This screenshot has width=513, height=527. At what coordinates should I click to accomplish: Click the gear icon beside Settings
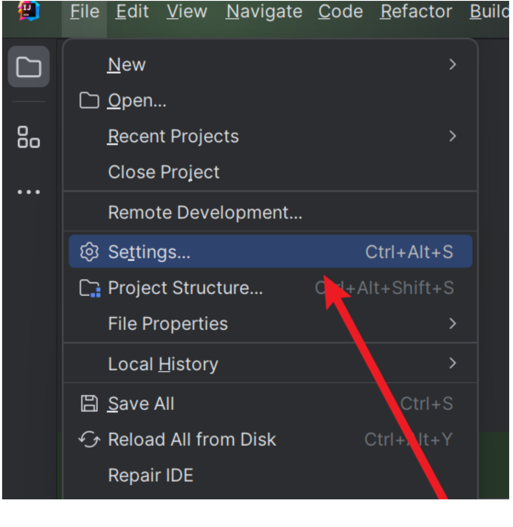coord(89,252)
